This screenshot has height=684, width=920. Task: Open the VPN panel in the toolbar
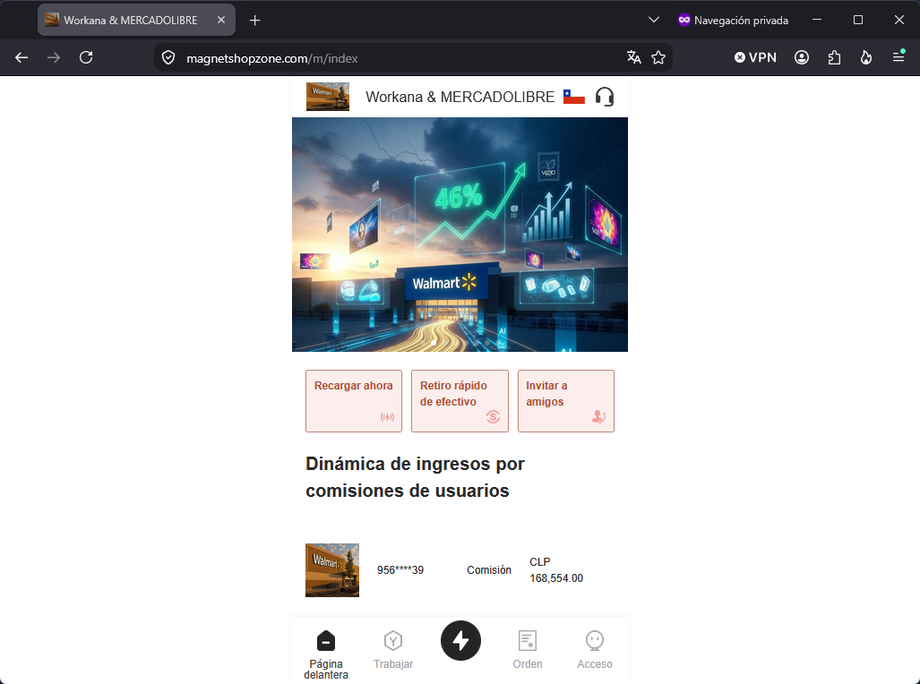pyautogui.click(x=755, y=57)
